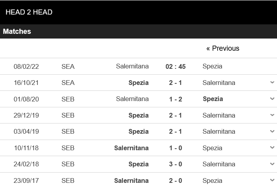277x186 pixels.
Task: Click the 2 - 1 score from 16/10/21
Action: coord(175,83)
